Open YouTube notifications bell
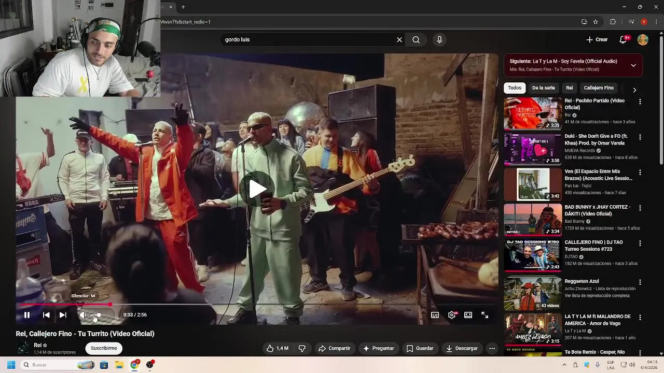The width and height of the screenshot is (664, 373). (x=624, y=40)
